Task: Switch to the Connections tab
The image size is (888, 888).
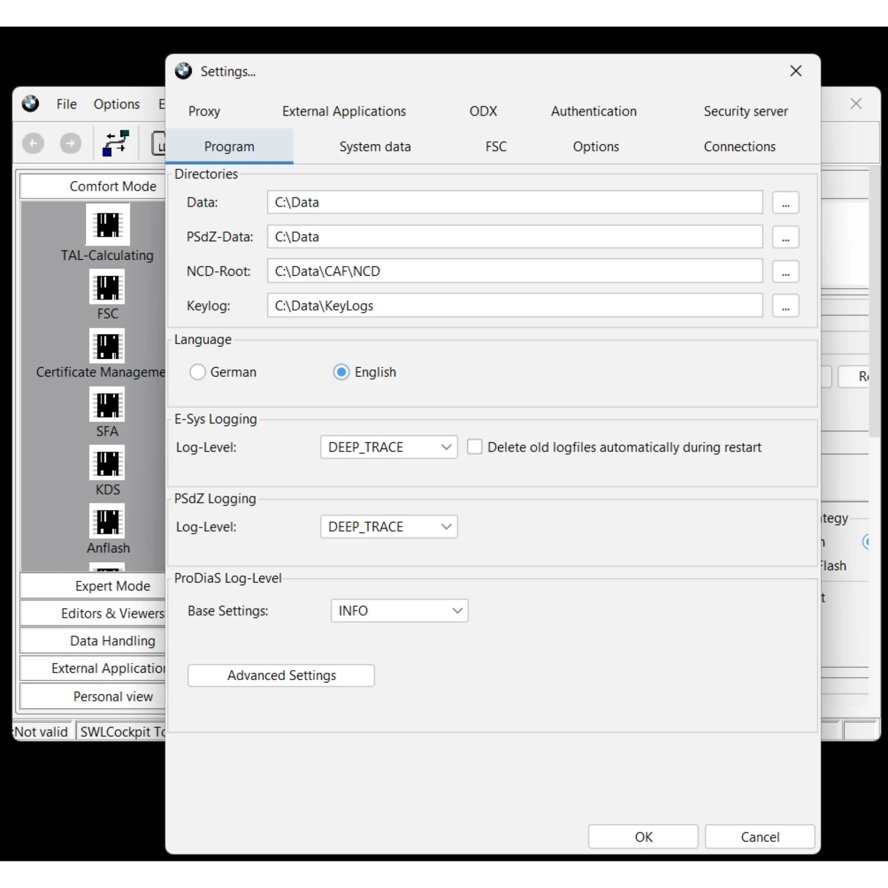Action: [x=740, y=147]
